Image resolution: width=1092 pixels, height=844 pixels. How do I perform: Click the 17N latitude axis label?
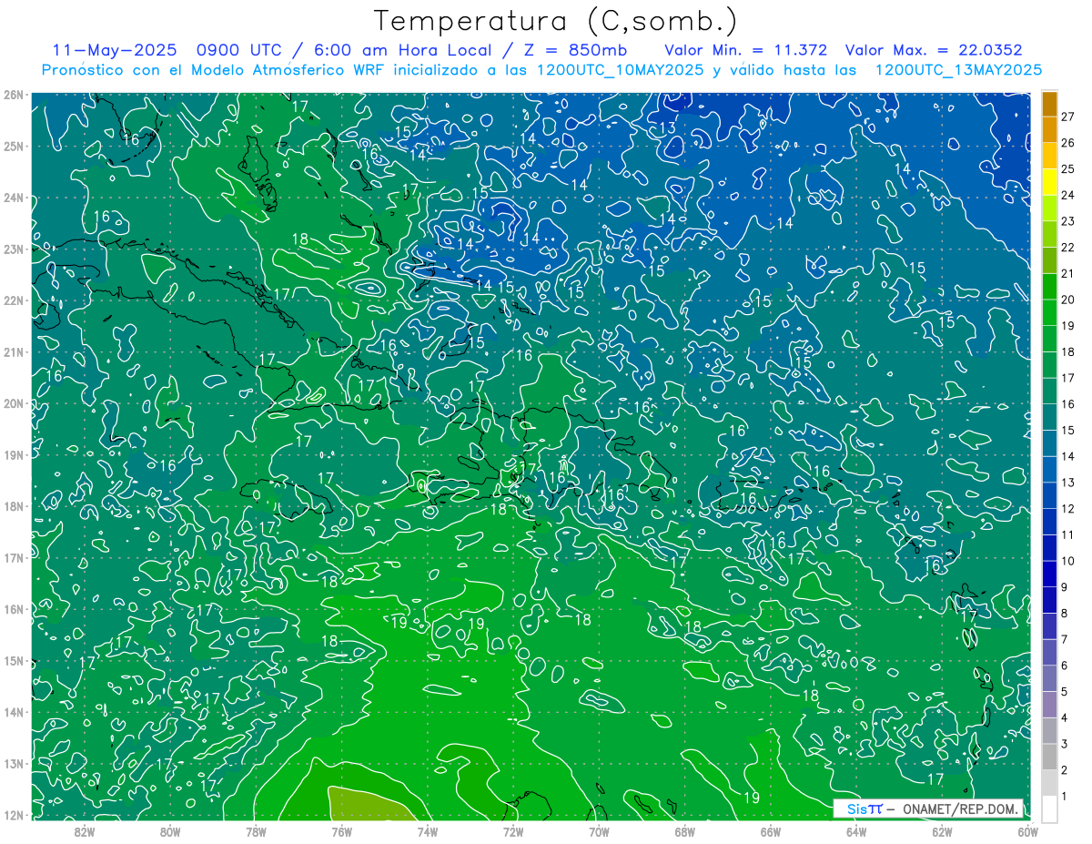click(13, 557)
